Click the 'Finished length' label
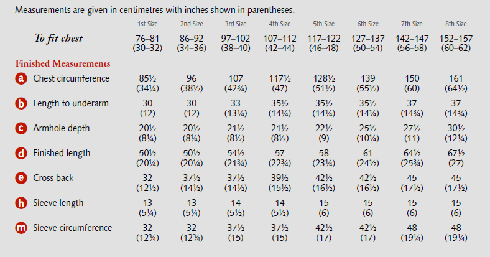 tap(62, 154)
